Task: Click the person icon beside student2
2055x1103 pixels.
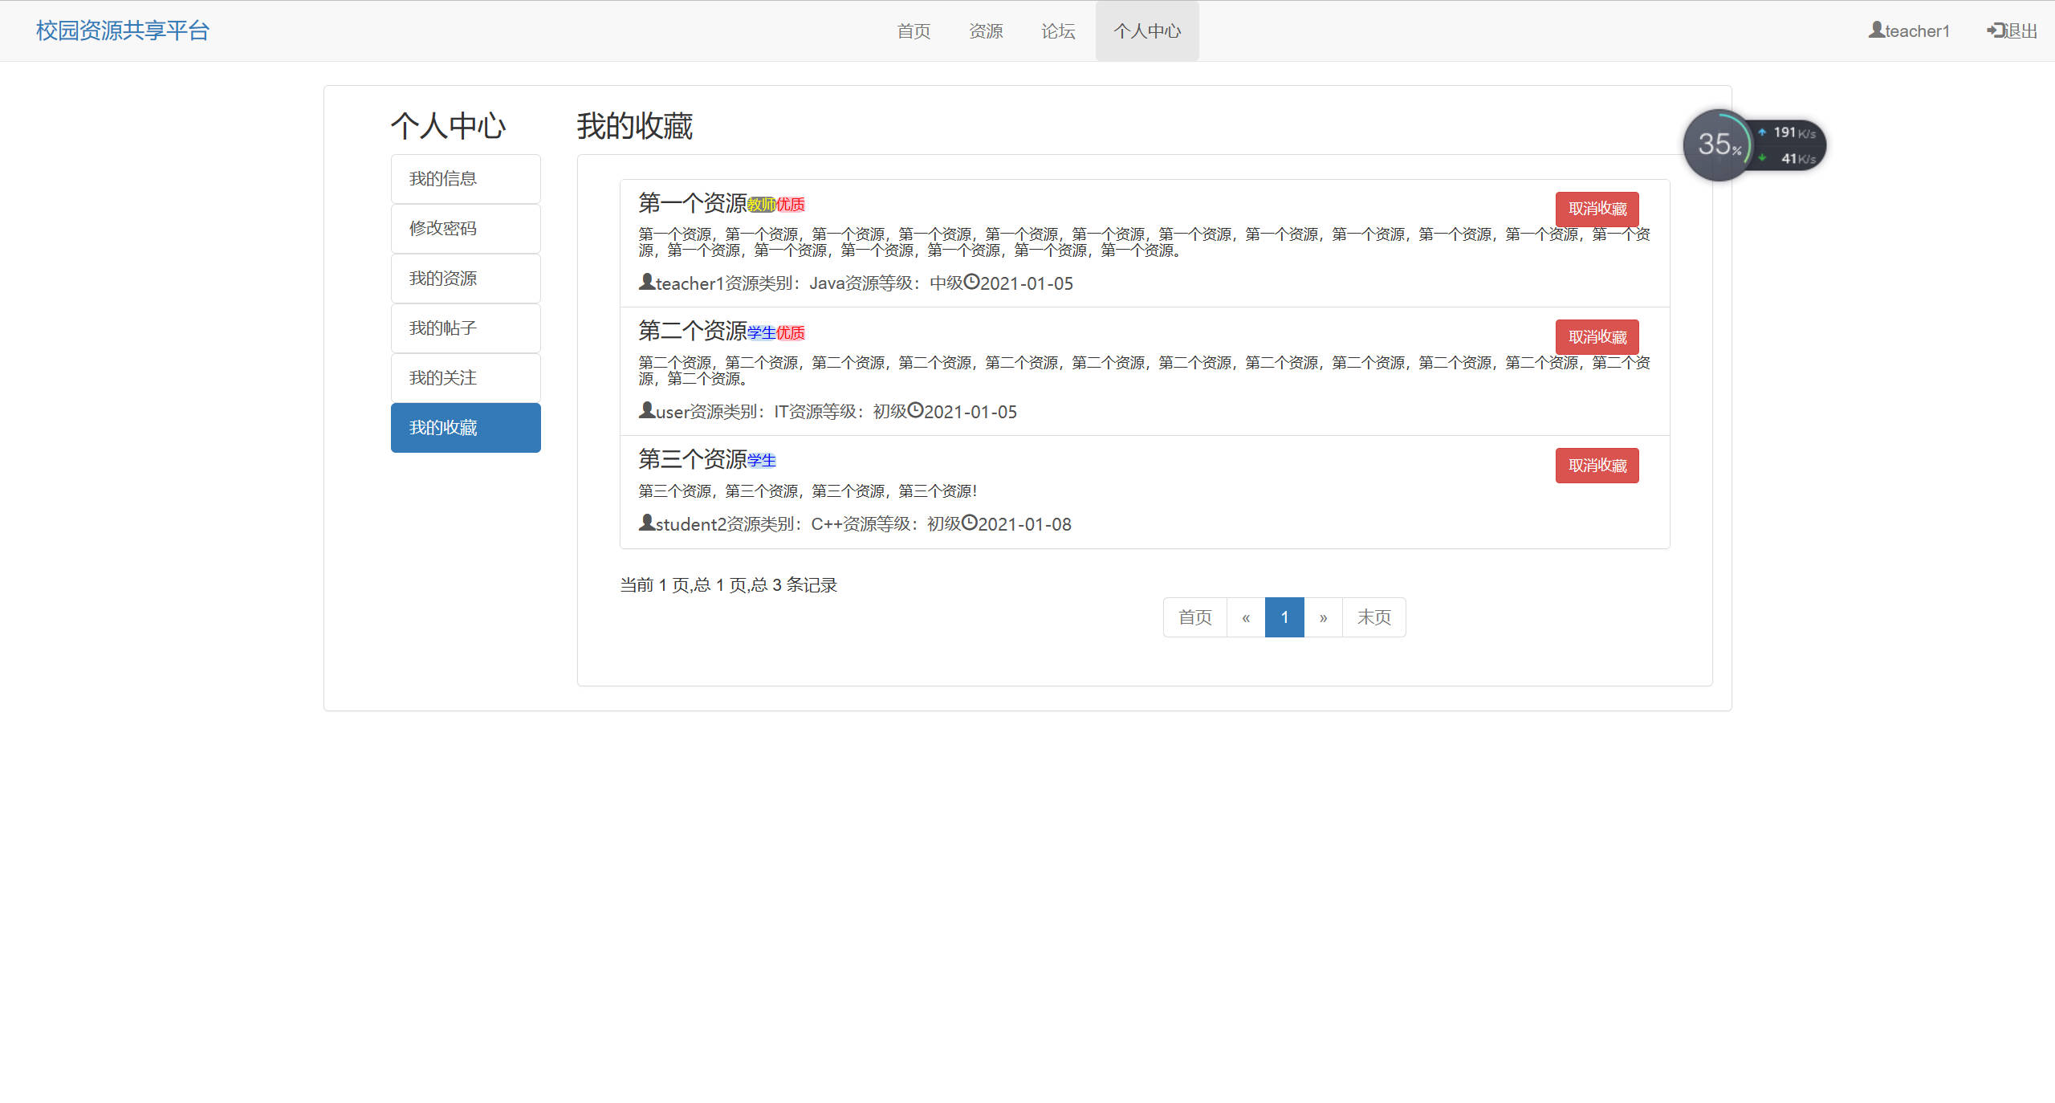Action: point(645,523)
